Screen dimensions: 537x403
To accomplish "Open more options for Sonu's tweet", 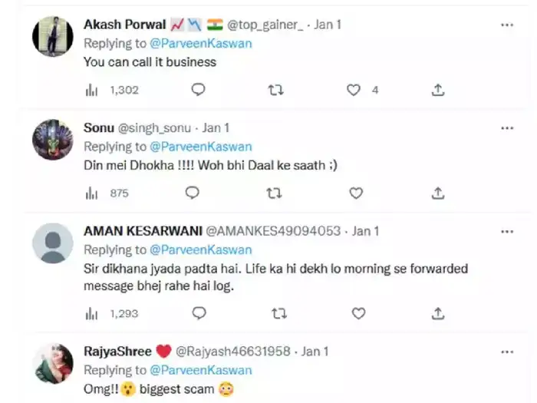I will click(x=507, y=128).
